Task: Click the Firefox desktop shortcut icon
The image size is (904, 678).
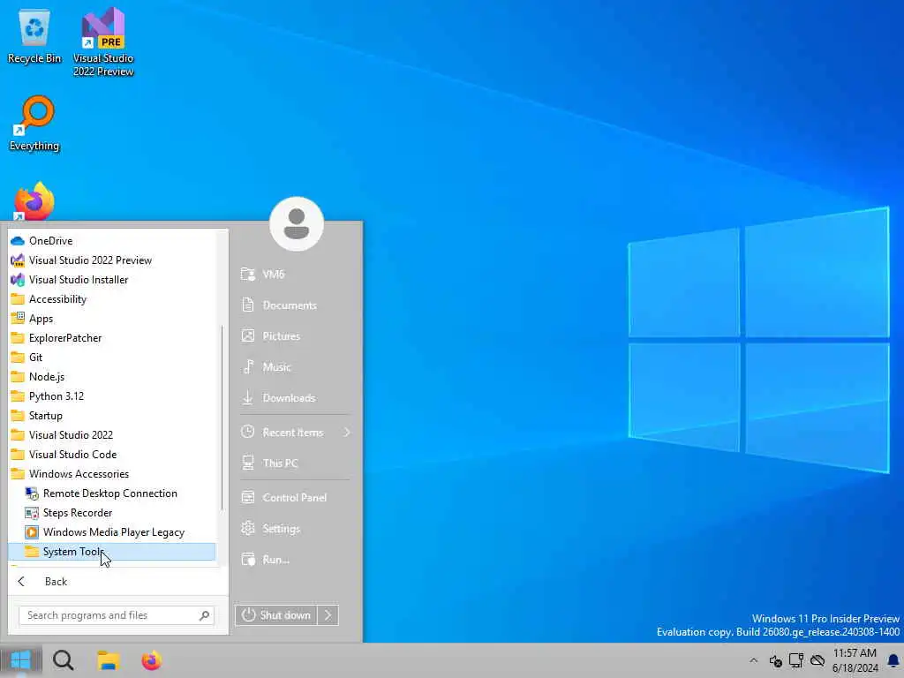Action: tap(34, 202)
